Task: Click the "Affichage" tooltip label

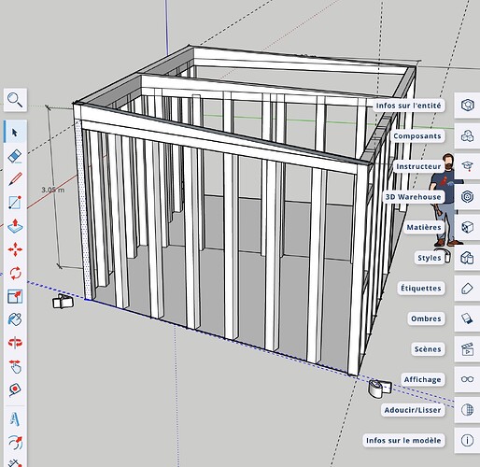Action: click(x=422, y=379)
